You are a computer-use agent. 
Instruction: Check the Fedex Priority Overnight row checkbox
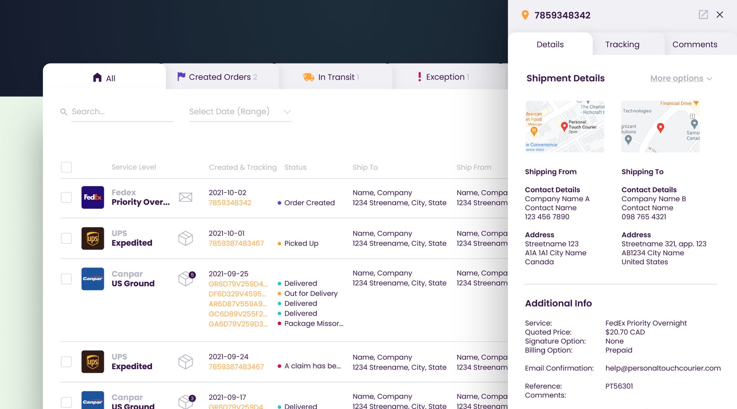[x=66, y=197]
